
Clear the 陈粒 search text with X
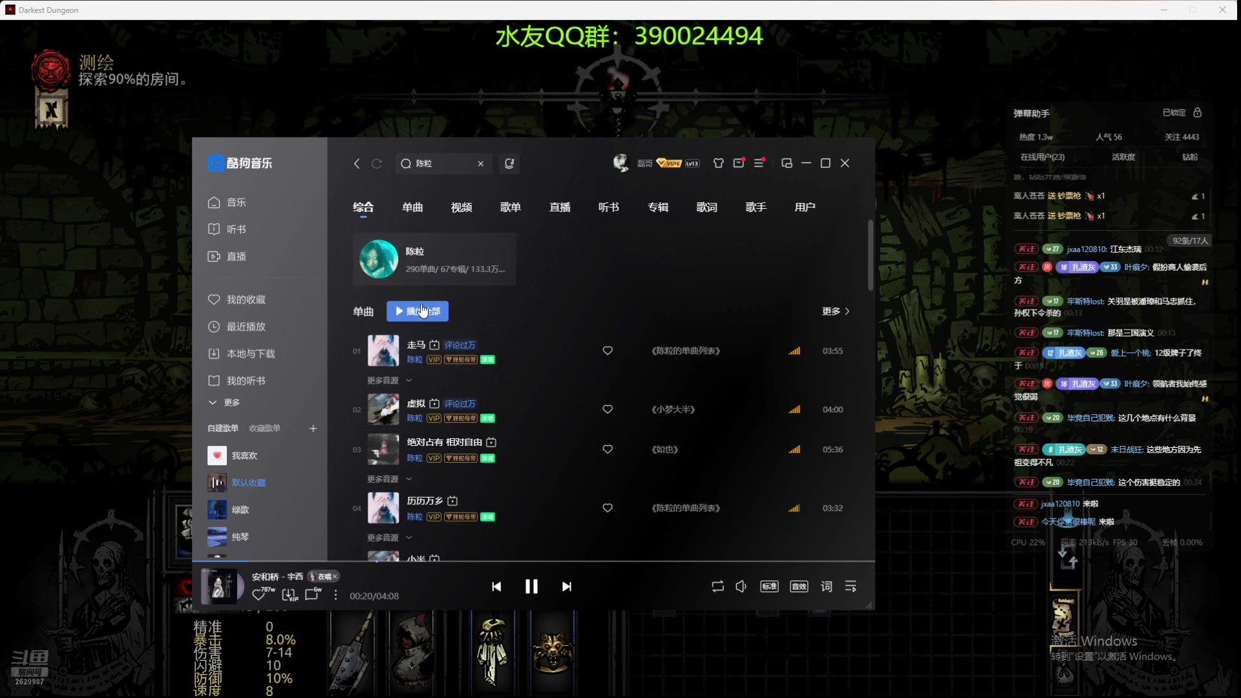click(x=481, y=164)
